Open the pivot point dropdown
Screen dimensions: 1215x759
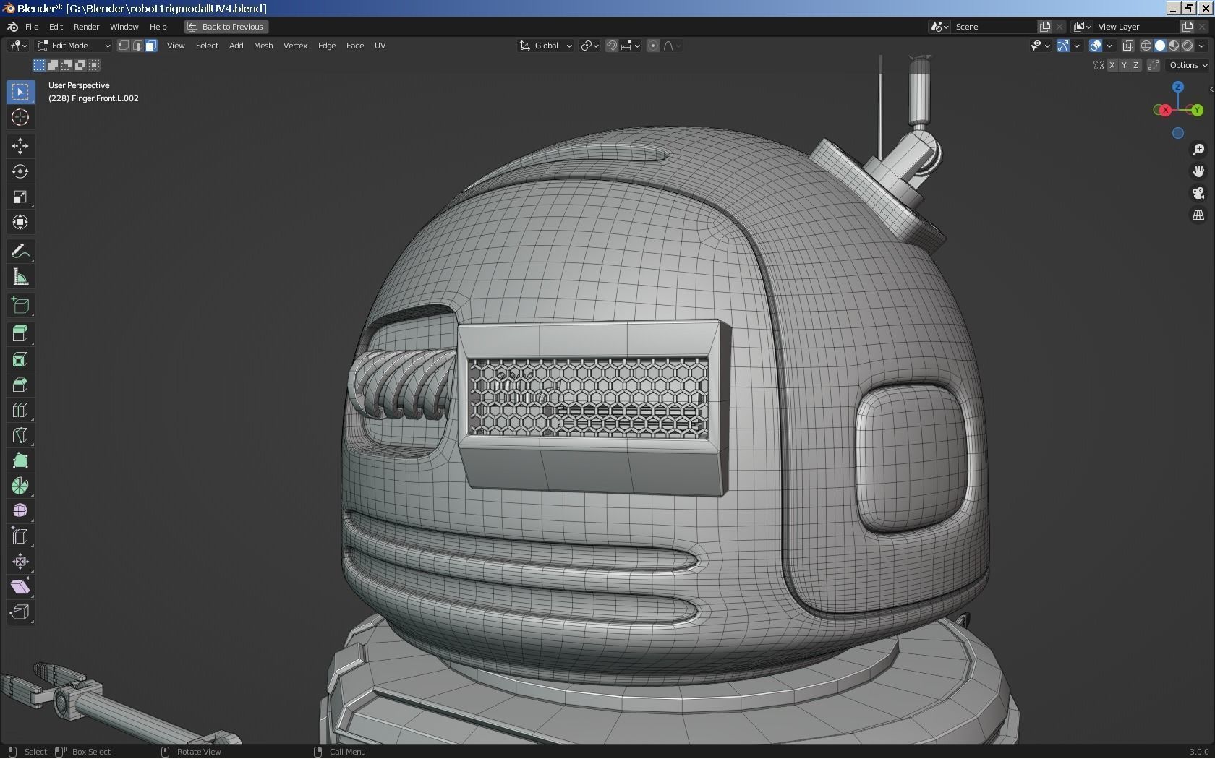pyautogui.click(x=589, y=46)
